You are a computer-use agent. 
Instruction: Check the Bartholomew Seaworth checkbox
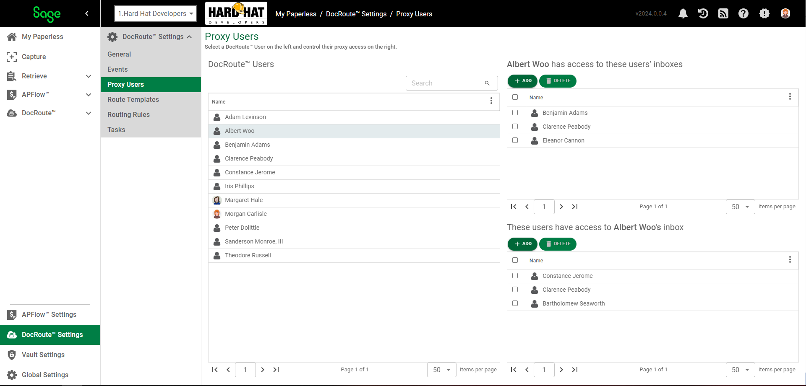(515, 303)
